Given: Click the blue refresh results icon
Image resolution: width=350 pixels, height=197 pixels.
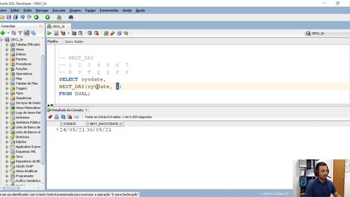Looking at the screenshot, I should (x=63, y=117).
